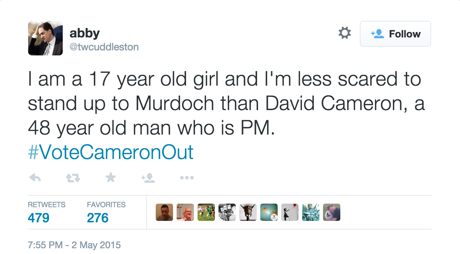View the 276 favorites list
Image resolution: width=460 pixels, height=254 pixels.
(98, 218)
